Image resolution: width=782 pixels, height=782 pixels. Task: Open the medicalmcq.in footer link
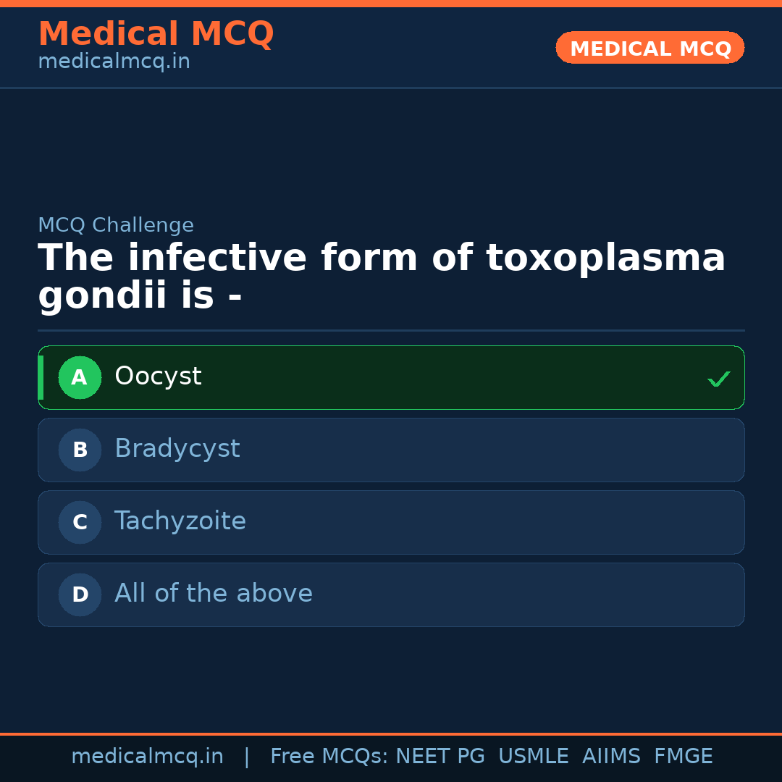coord(147,755)
